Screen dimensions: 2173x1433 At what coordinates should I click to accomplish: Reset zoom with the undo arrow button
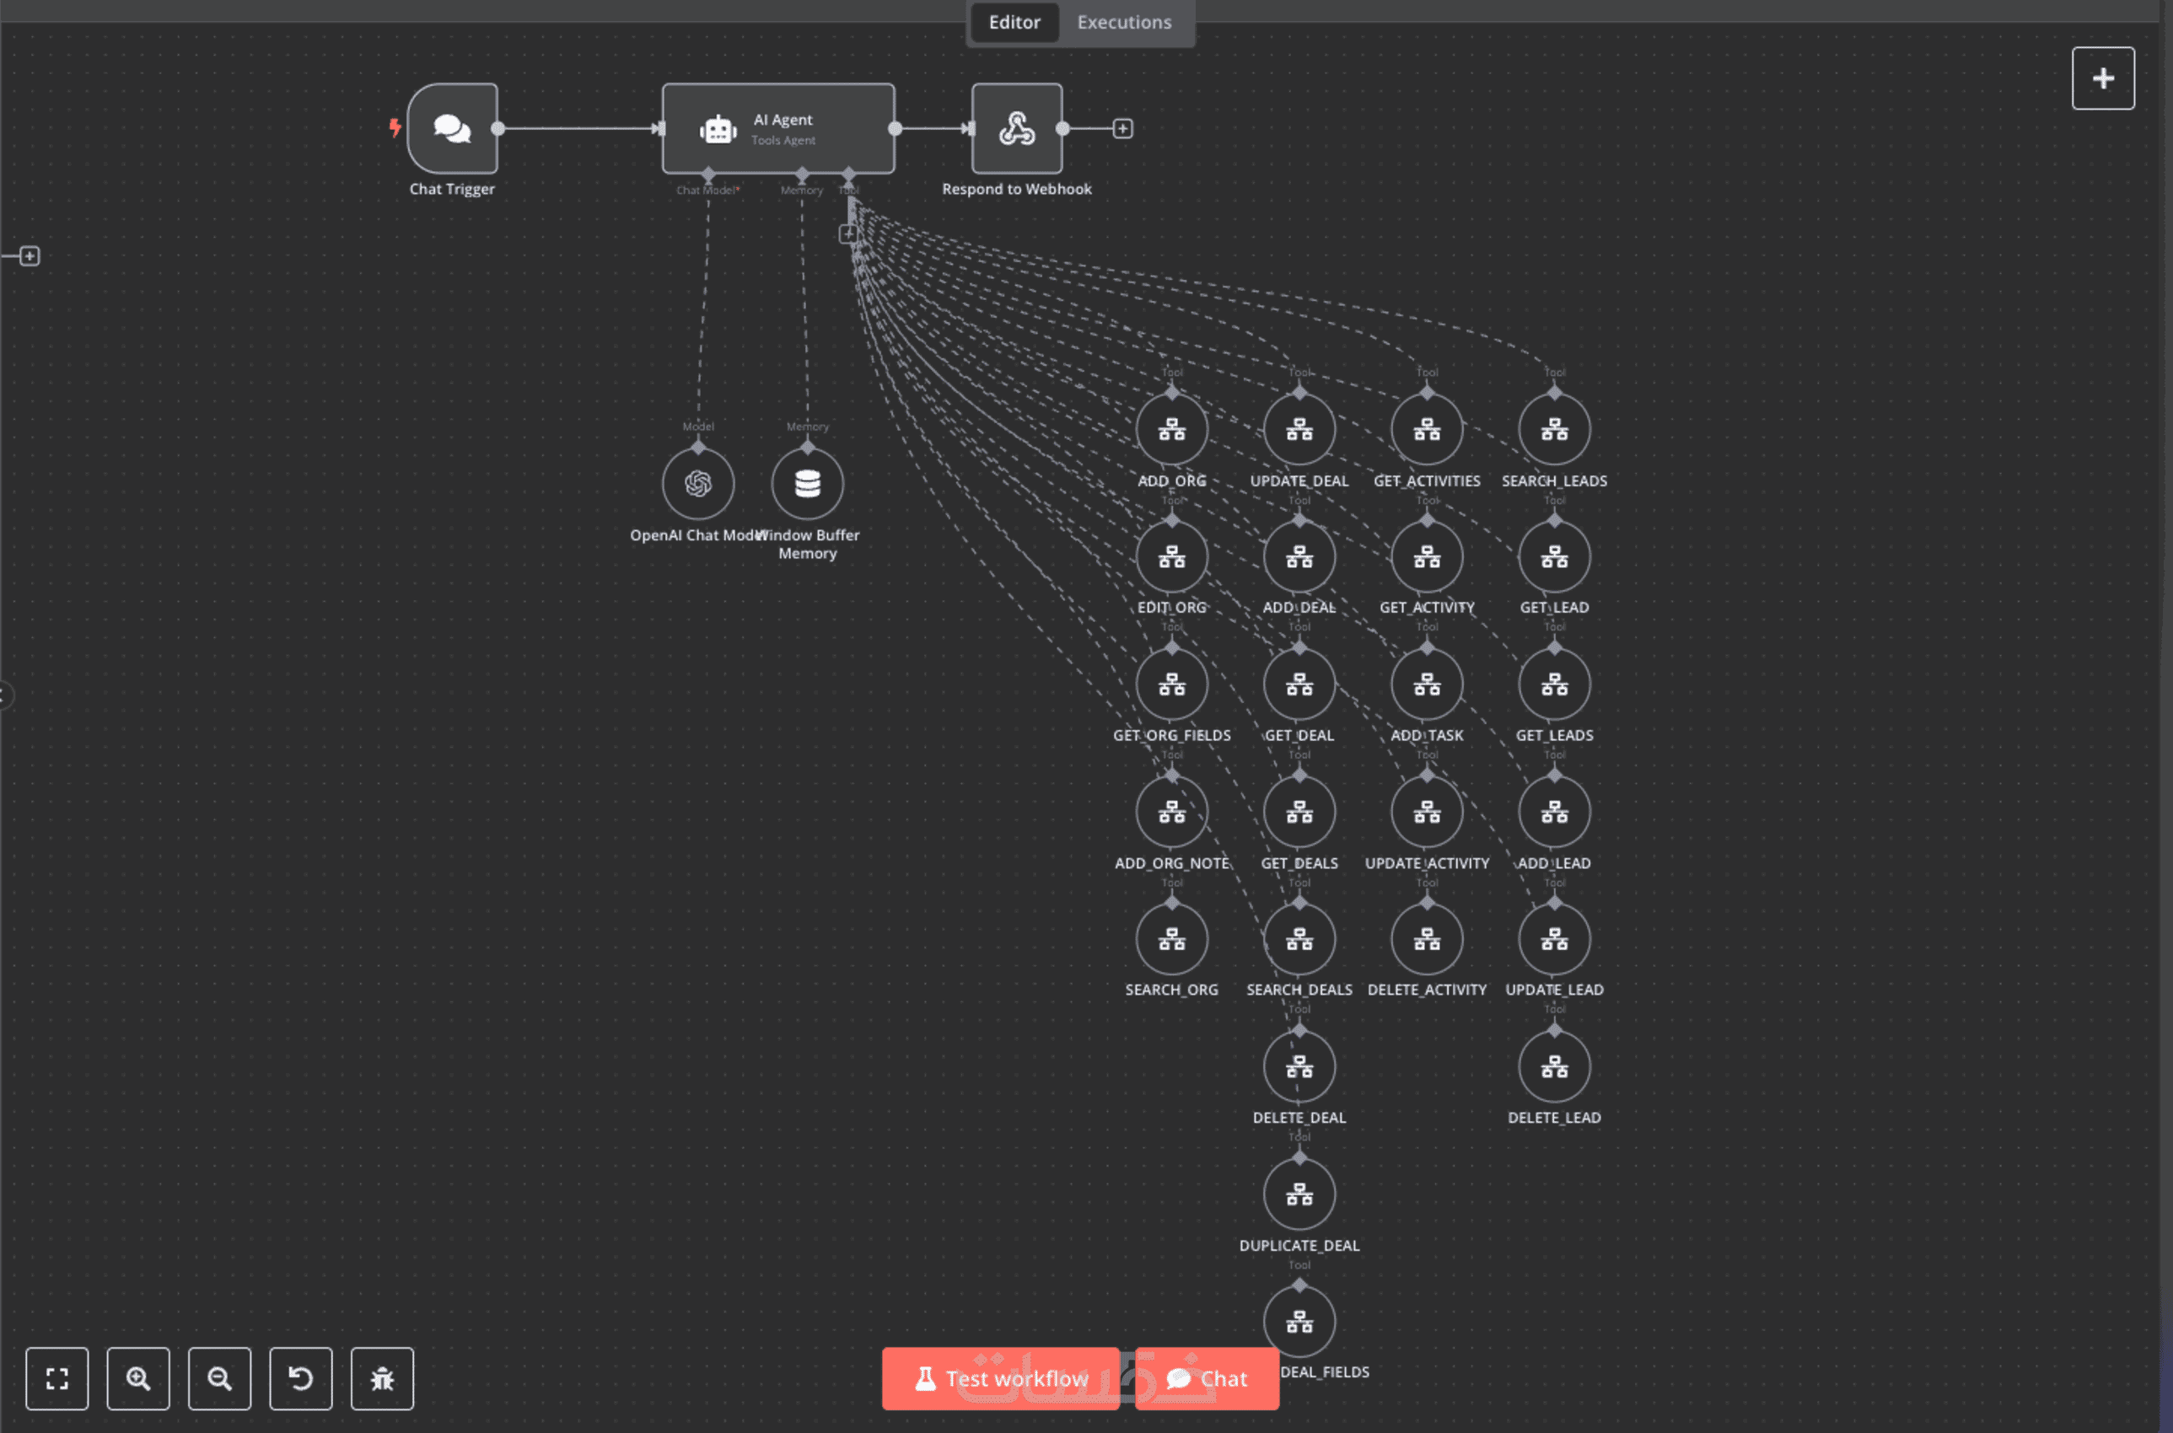301,1378
